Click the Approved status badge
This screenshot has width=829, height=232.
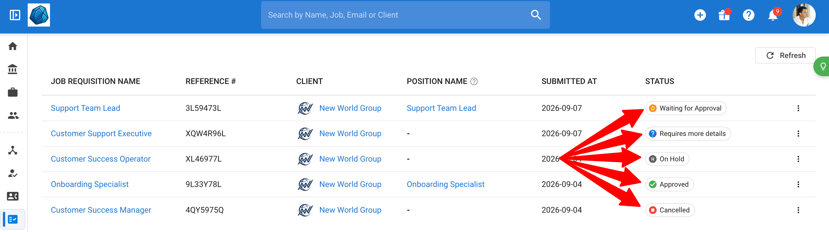coord(669,184)
